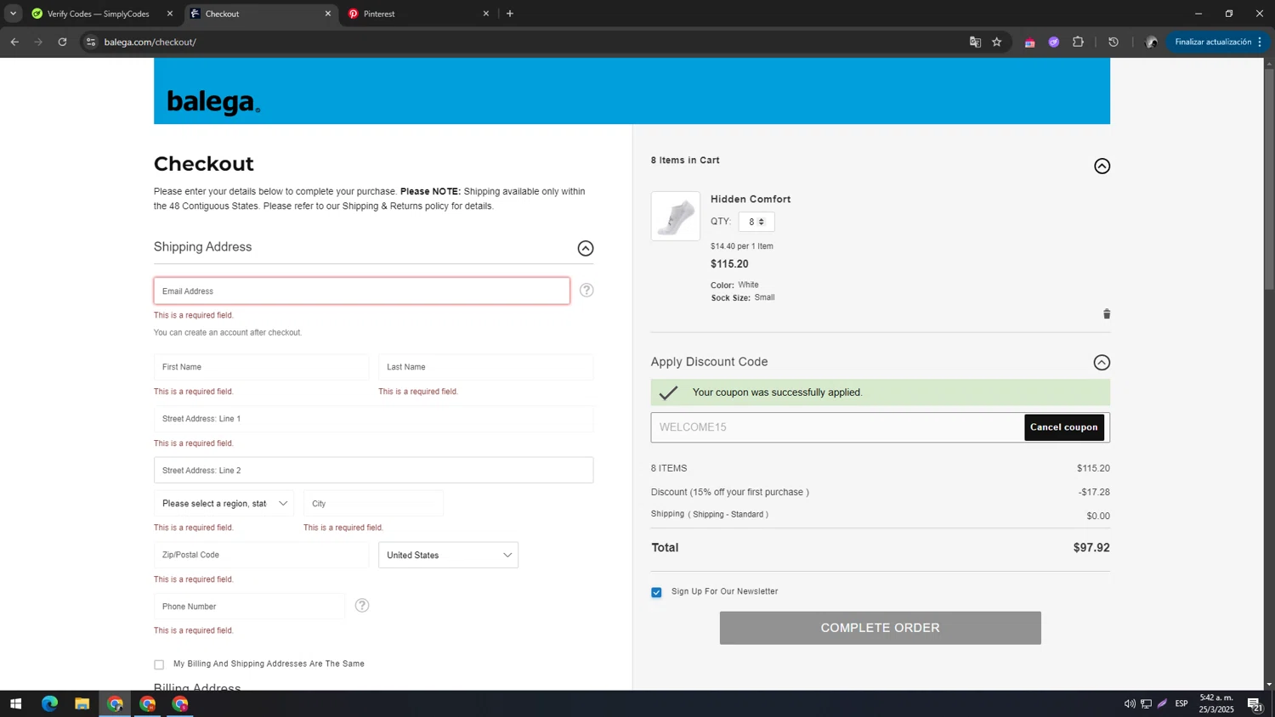Close the Verify Codes tab
Image resolution: width=1275 pixels, height=717 pixels.
[169, 14]
